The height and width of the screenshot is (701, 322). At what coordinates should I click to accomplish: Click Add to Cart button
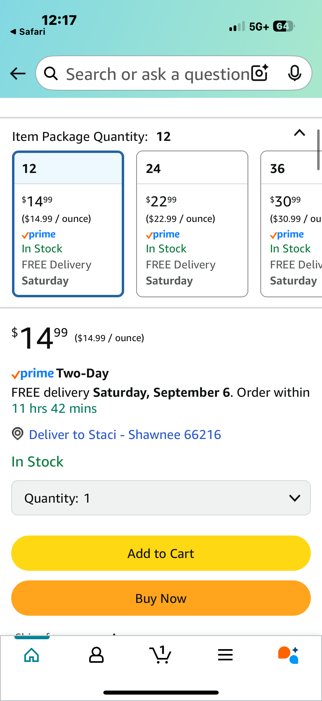[x=161, y=553]
